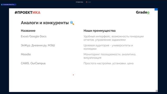Click the magnifying glass emoji in slide title
167x94 pixels.
[x=72, y=23]
